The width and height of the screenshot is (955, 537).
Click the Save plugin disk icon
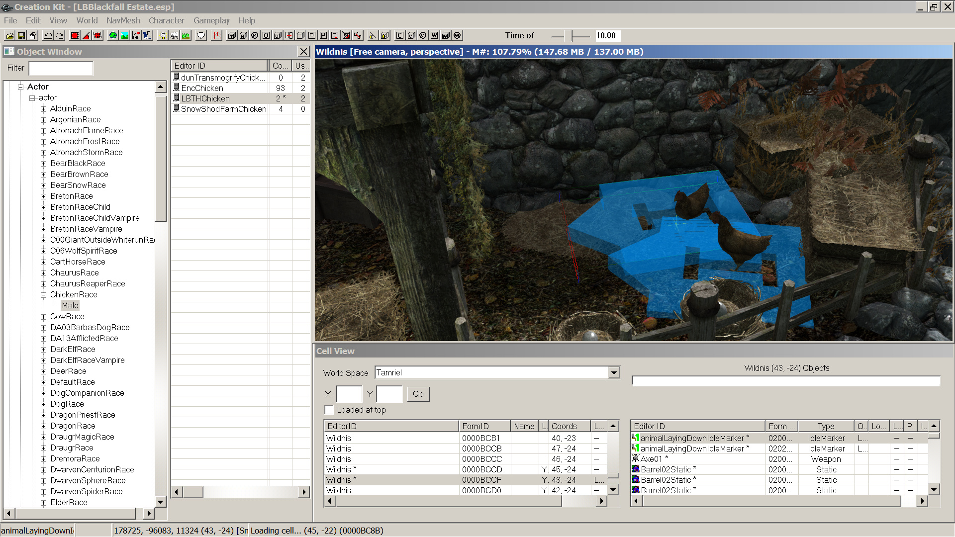[x=21, y=35]
